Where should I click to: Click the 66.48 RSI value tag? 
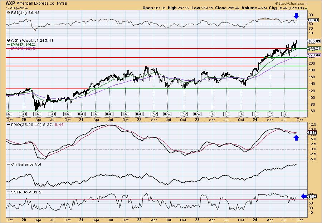313,20
